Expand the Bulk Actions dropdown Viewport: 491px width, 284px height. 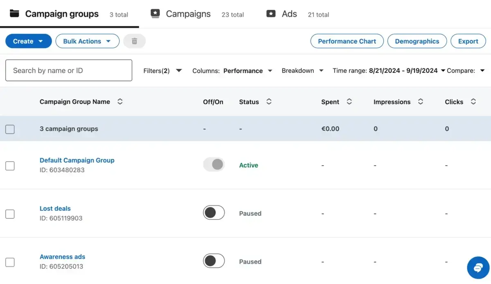pyautogui.click(x=87, y=41)
